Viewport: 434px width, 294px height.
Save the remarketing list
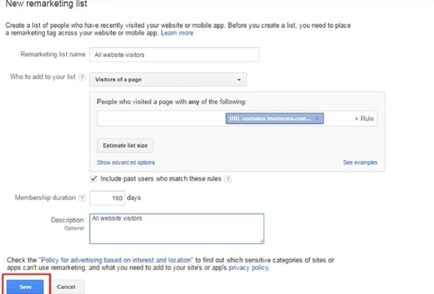[x=25, y=287]
